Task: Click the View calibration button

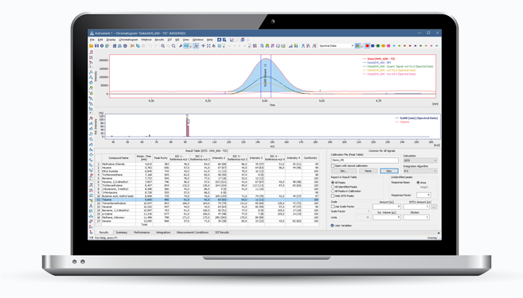Action: (x=389, y=171)
